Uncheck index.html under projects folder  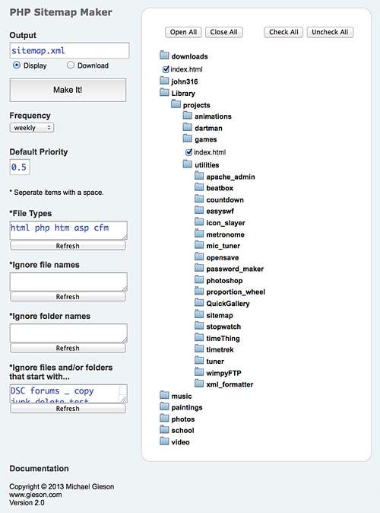(188, 152)
